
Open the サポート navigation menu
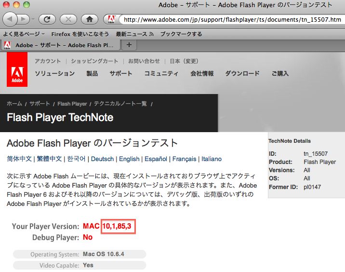coord(121,73)
